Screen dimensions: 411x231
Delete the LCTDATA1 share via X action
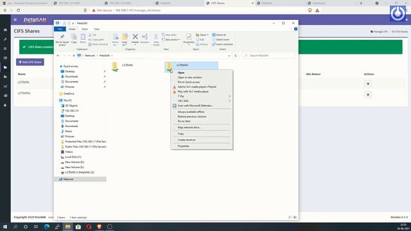click(368, 94)
